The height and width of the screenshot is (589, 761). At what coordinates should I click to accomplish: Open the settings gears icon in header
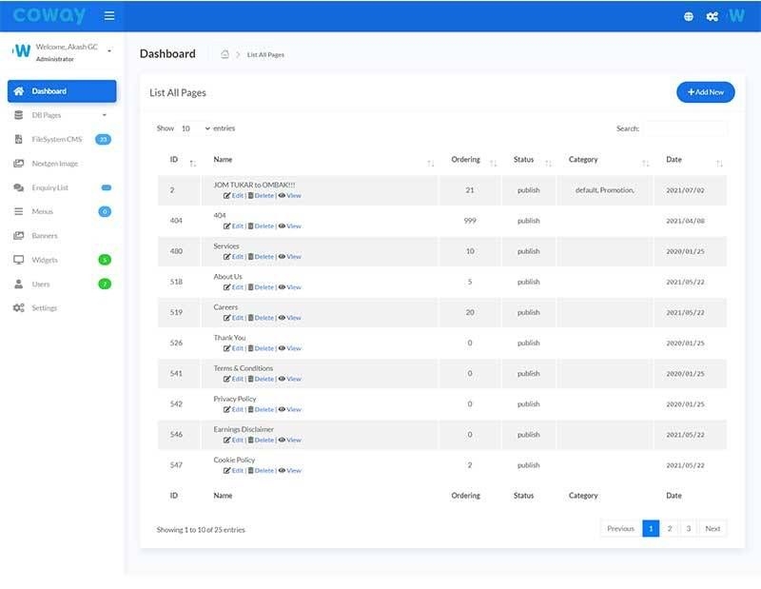712,16
